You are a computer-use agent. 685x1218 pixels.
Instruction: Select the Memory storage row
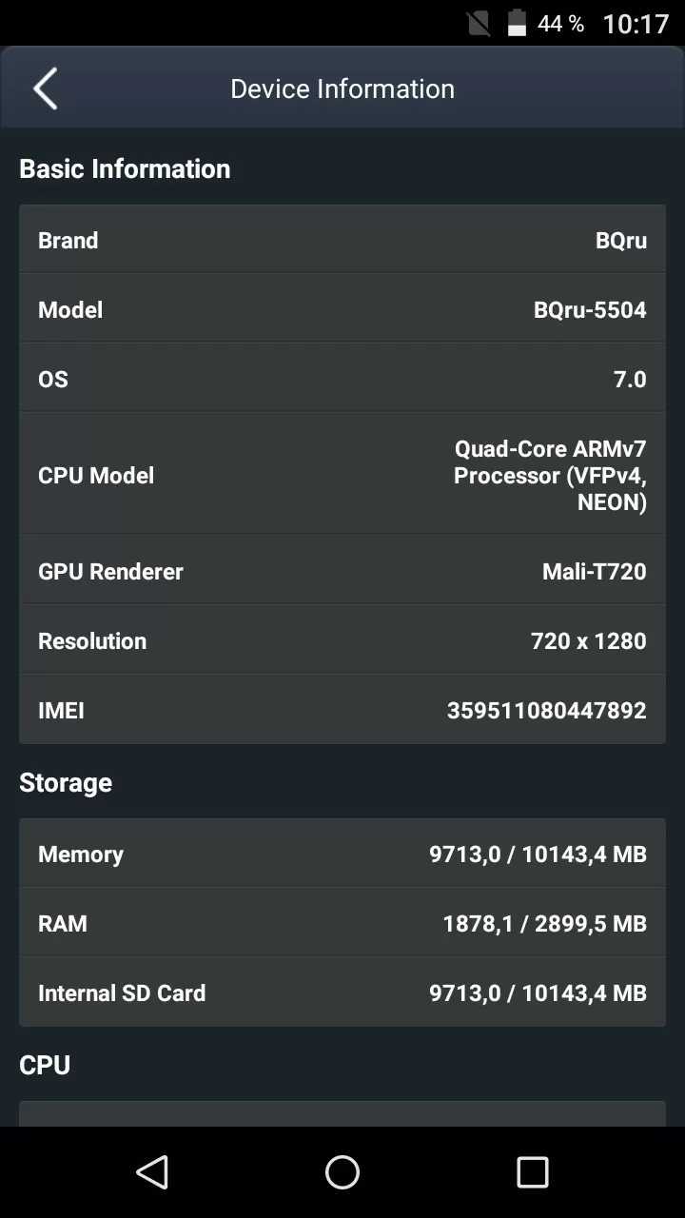tap(342, 854)
